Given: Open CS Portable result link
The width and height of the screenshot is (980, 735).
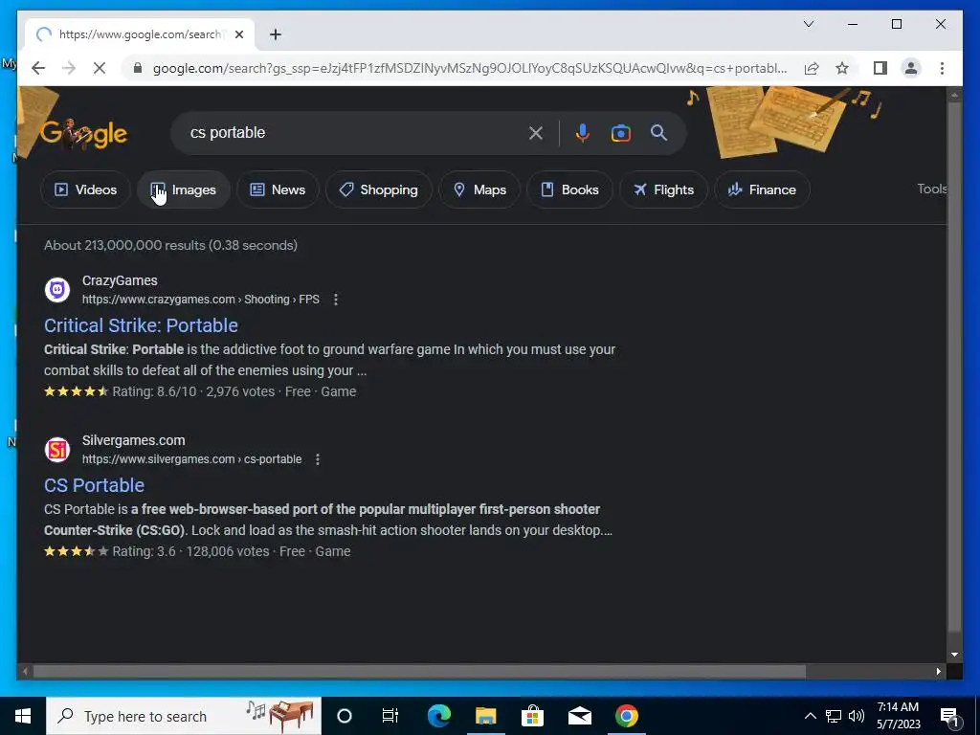Looking at the screenshot, I should point(94,485).
